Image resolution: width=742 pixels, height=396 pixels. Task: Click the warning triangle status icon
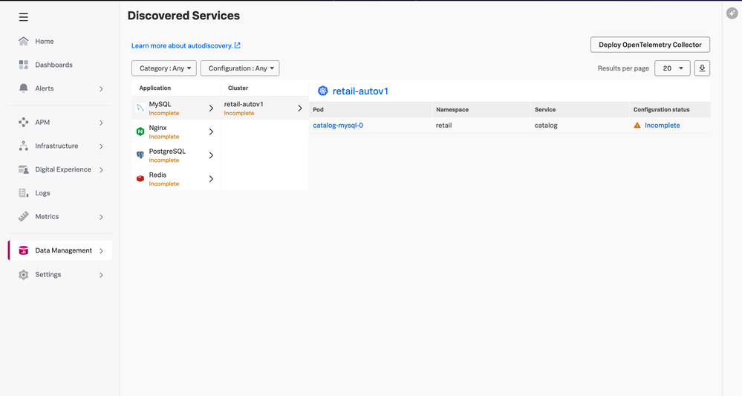click(x=637, y=126)
